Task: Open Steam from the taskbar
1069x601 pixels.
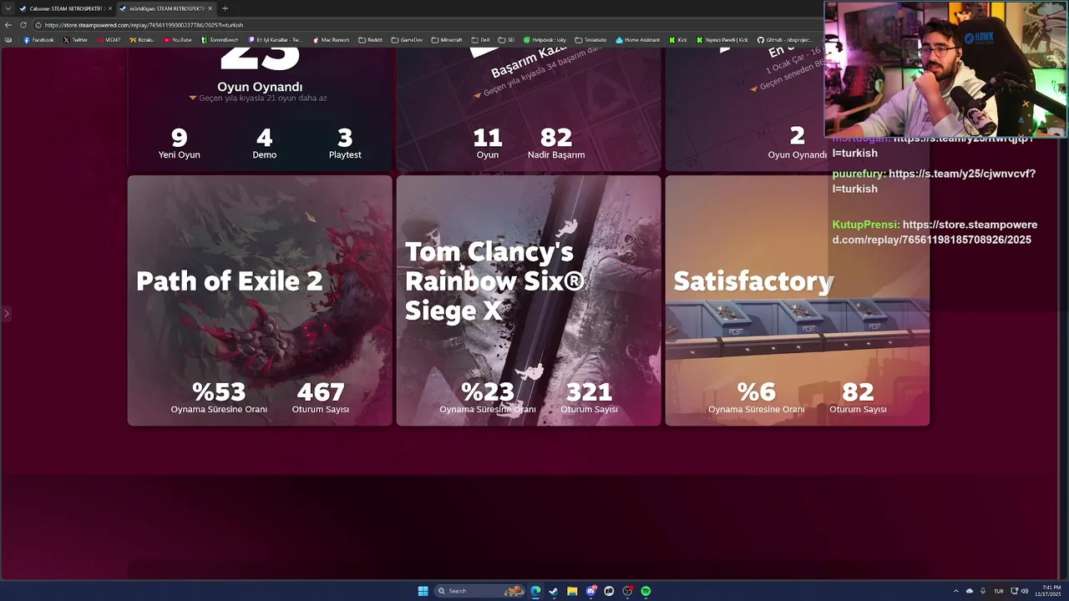Action: (x=554, y=591)
